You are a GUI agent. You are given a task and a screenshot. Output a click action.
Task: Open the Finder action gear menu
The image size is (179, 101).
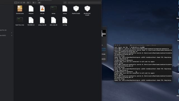tap(34, 3)
